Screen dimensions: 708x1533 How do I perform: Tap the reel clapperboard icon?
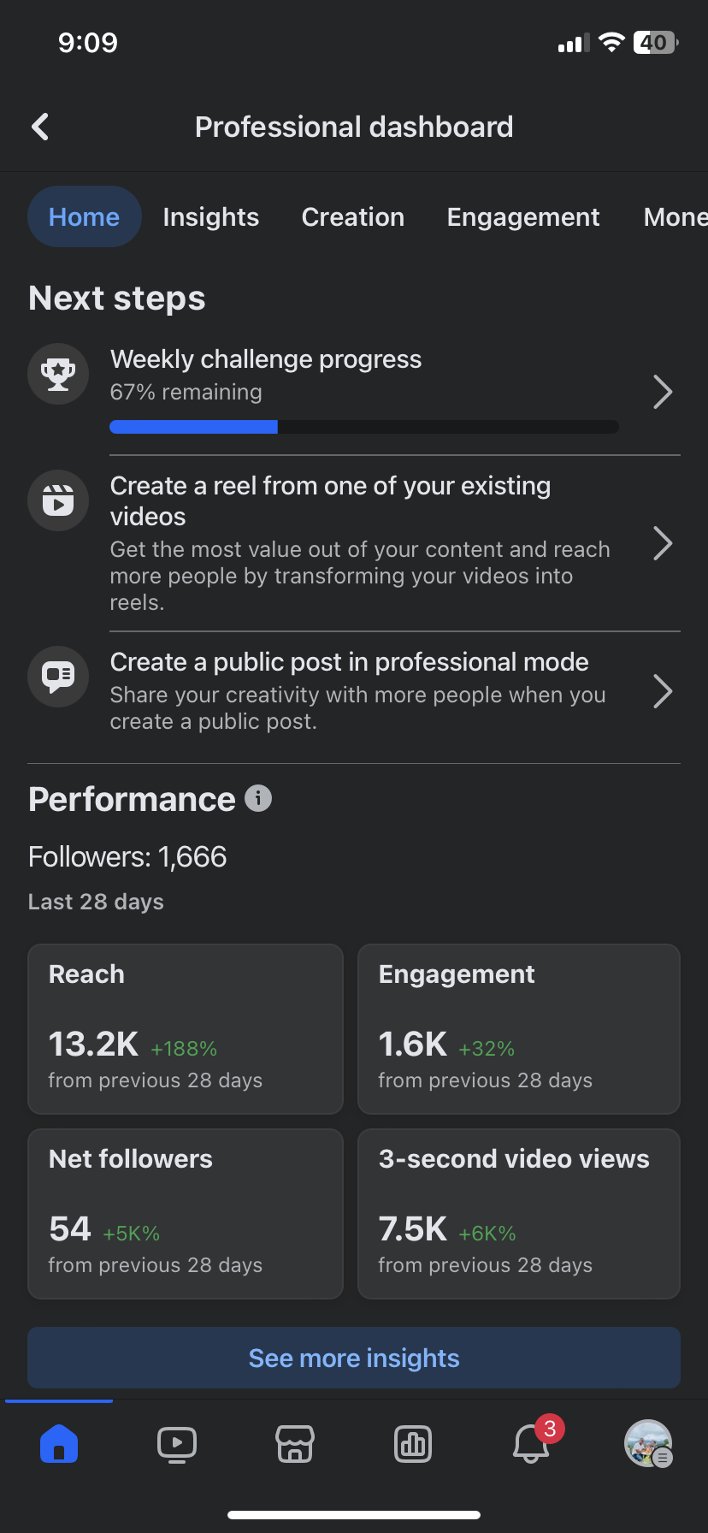coord(58,500)
